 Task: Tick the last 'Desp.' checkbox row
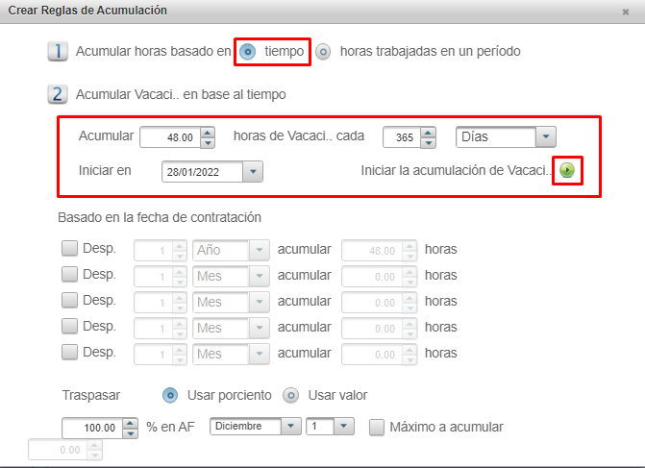[70, 353]
